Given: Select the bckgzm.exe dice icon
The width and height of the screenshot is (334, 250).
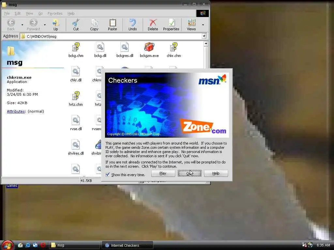Looking at the screenshot, I should [149, 47].
